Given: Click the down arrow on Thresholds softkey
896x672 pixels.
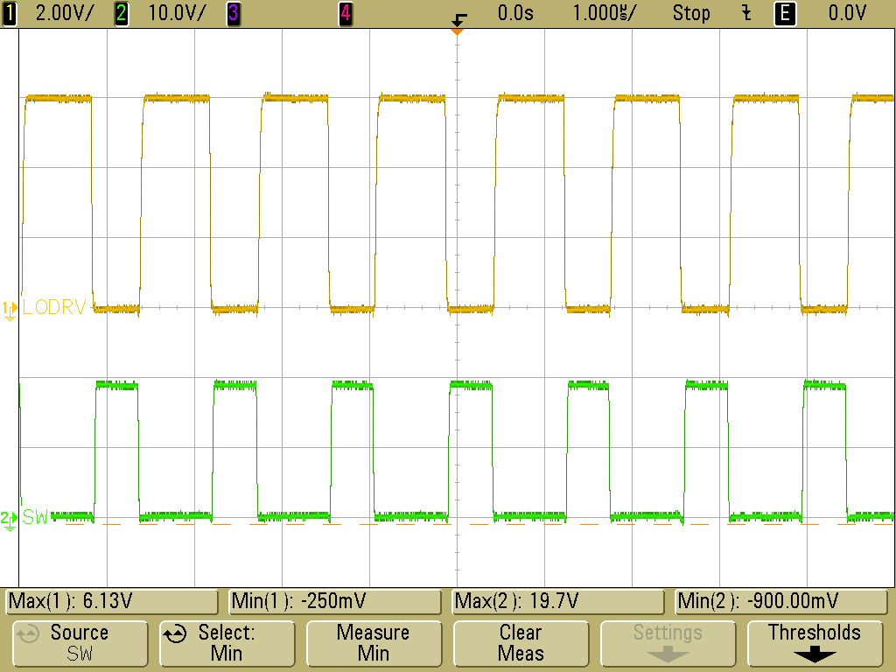Looking at the screenshot, I should pos(815,654).
